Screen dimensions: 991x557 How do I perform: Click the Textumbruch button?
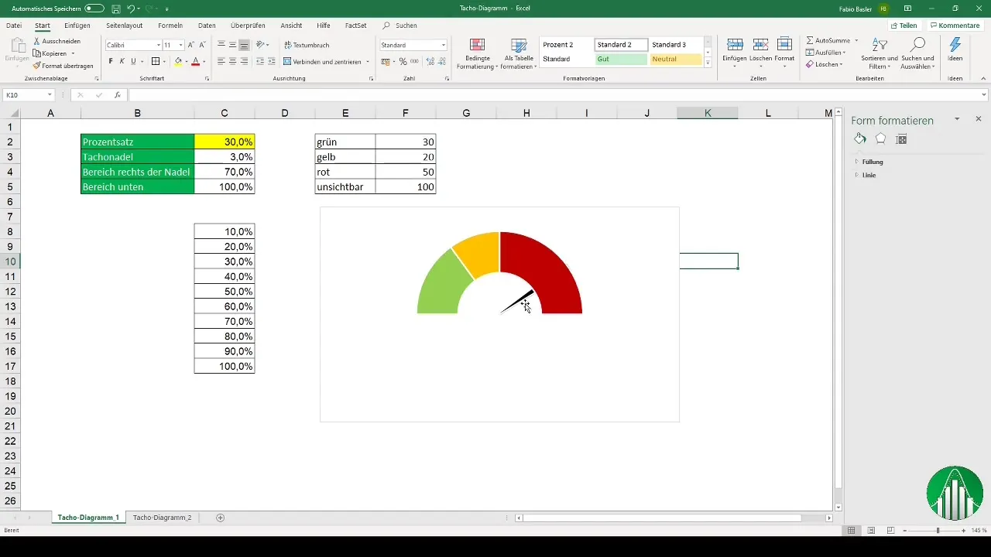pos(307,45)
